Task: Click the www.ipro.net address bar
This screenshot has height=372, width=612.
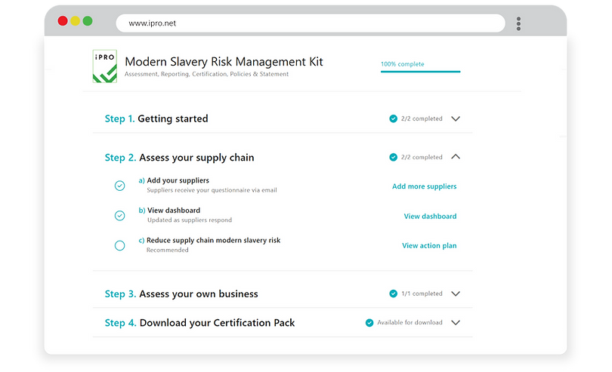Action: 311,23
